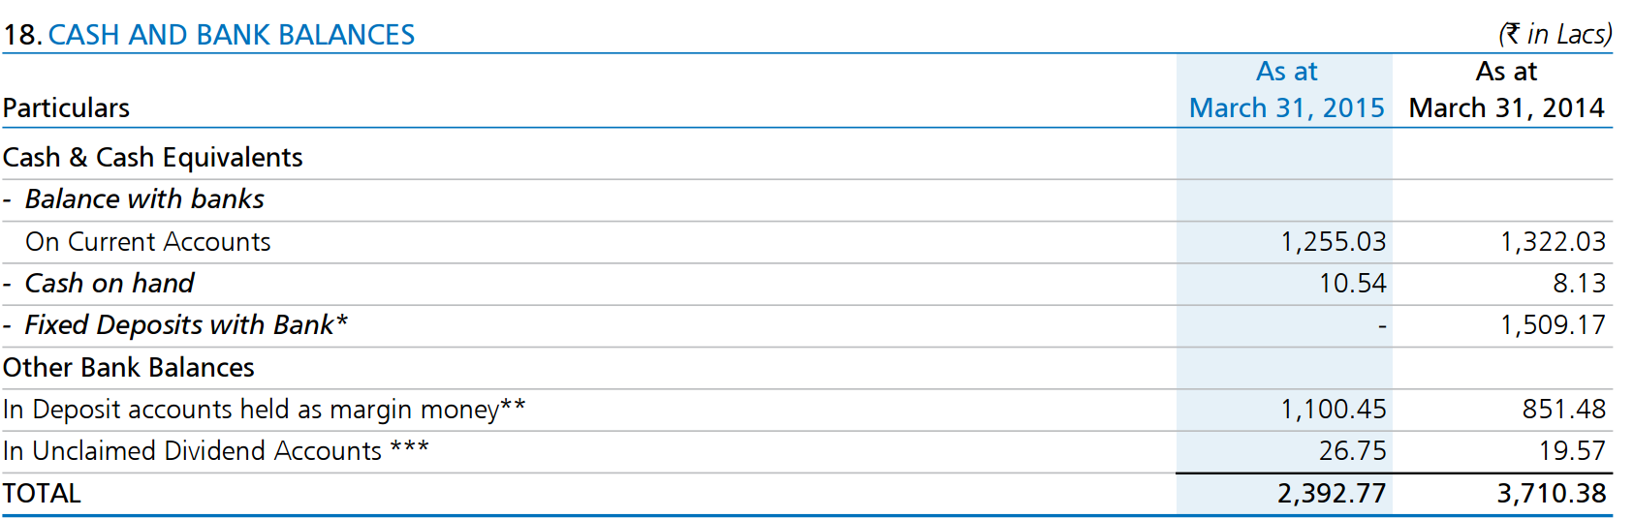Image resolution: width=1634 pixels, height=518 pixels.
Task: Click the 2,392.77 total for 2015
Action: tap(1332, 493)
